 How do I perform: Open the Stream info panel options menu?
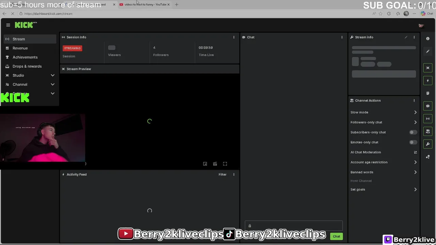pos(414,37)
